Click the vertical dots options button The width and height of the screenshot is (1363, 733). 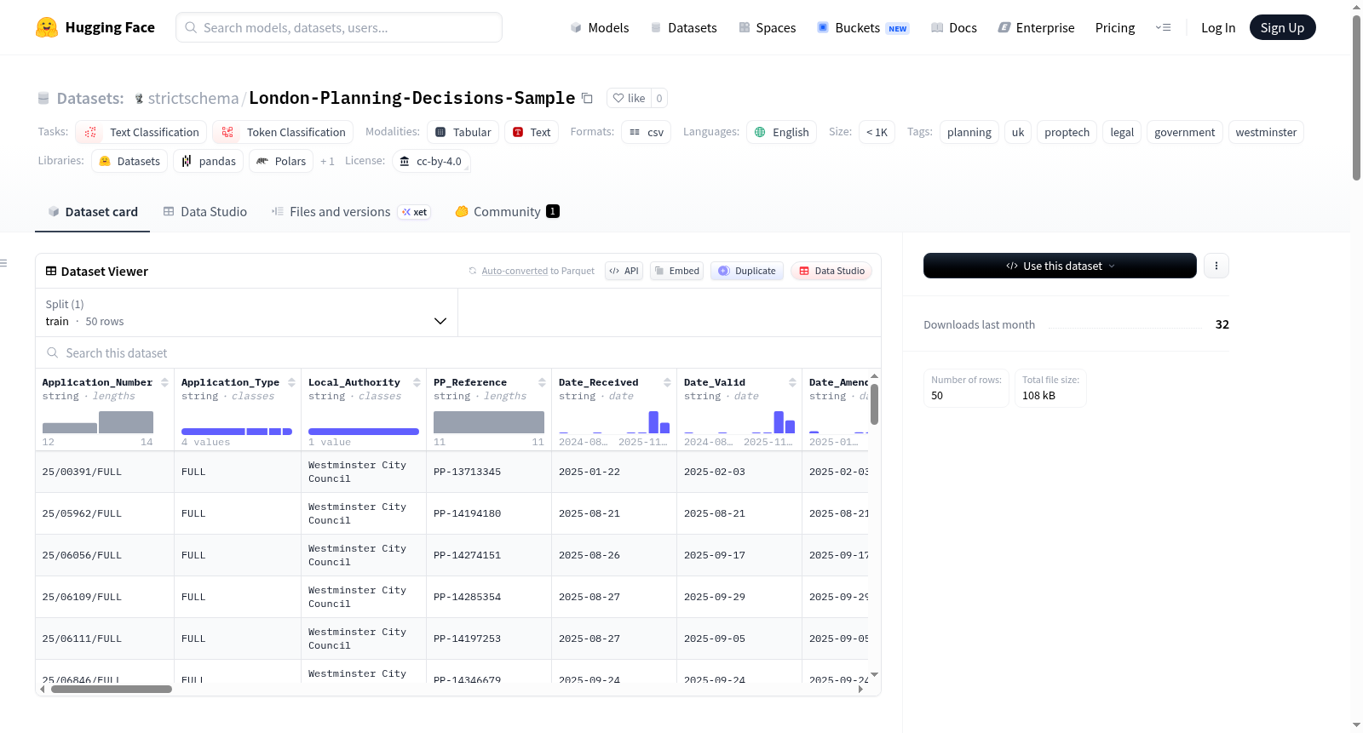click(x=1216, y=266)
